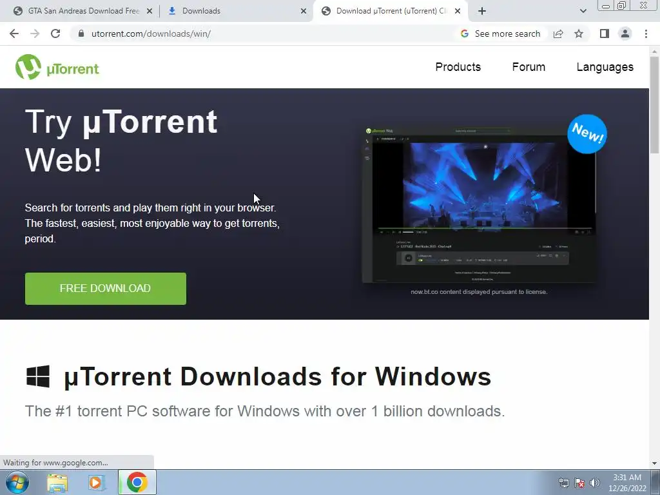Click the address bar URL
The width and height of the screenshot is (660, 495).
151,34
